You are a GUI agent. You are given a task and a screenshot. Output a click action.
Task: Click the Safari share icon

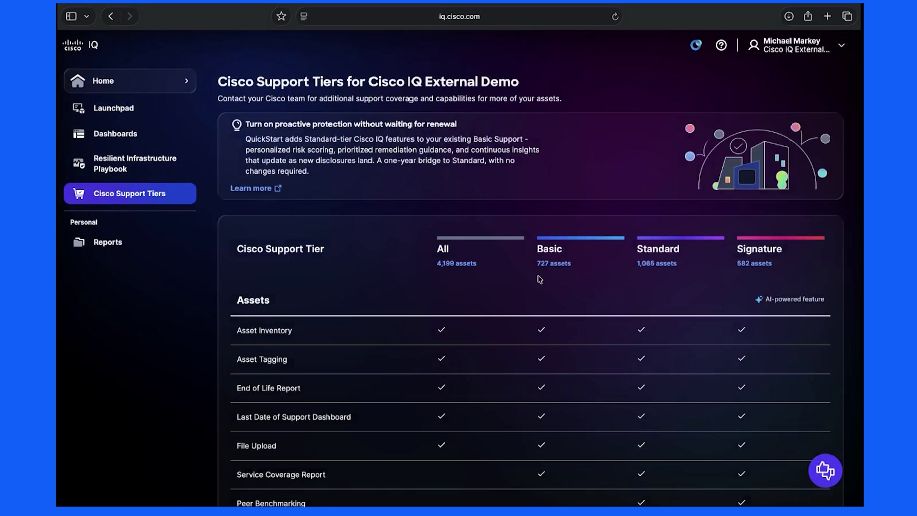pos(808,16)
